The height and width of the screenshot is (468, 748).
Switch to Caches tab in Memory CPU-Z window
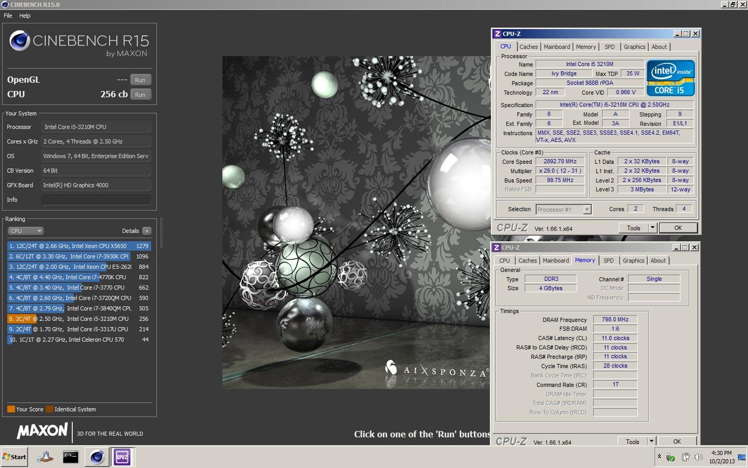point(528,261)
